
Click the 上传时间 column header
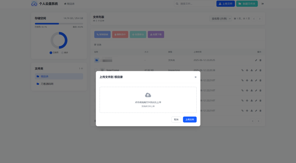point(197,52)
